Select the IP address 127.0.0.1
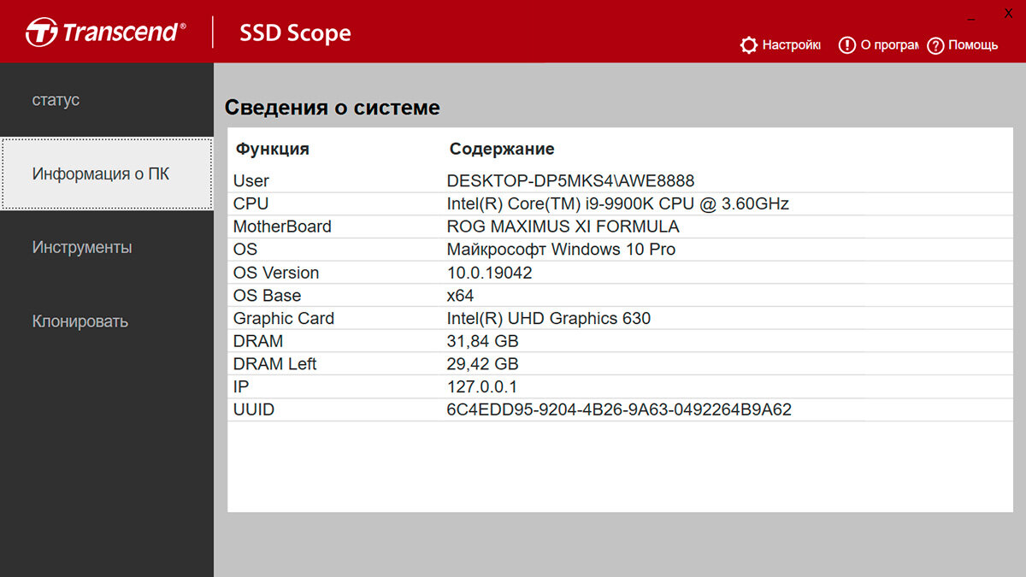1026x577 pixels. (x=482, y=387)
